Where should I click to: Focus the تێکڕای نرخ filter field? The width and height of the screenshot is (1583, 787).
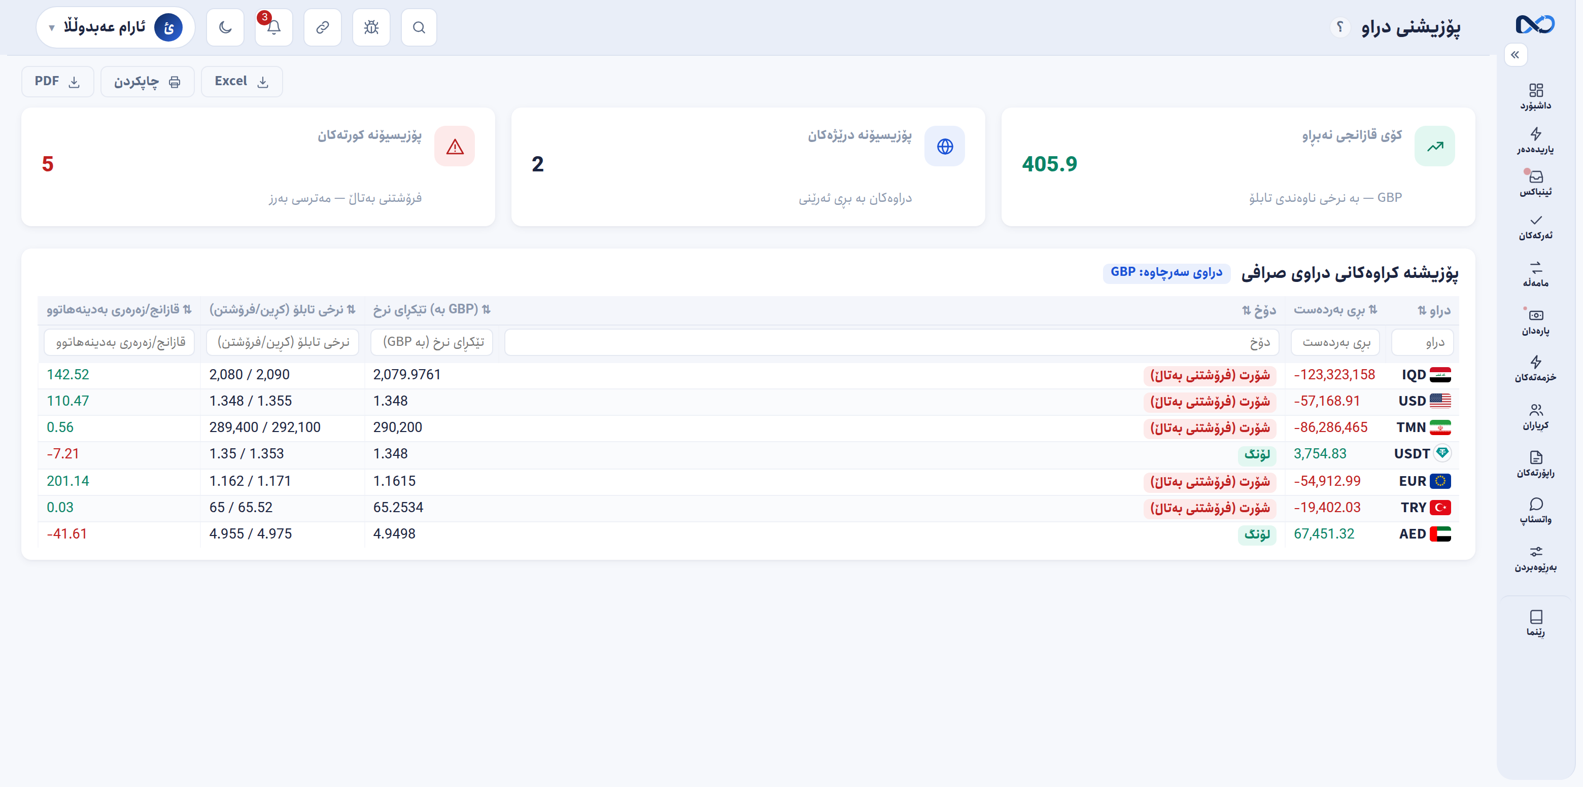coord(431,342)
